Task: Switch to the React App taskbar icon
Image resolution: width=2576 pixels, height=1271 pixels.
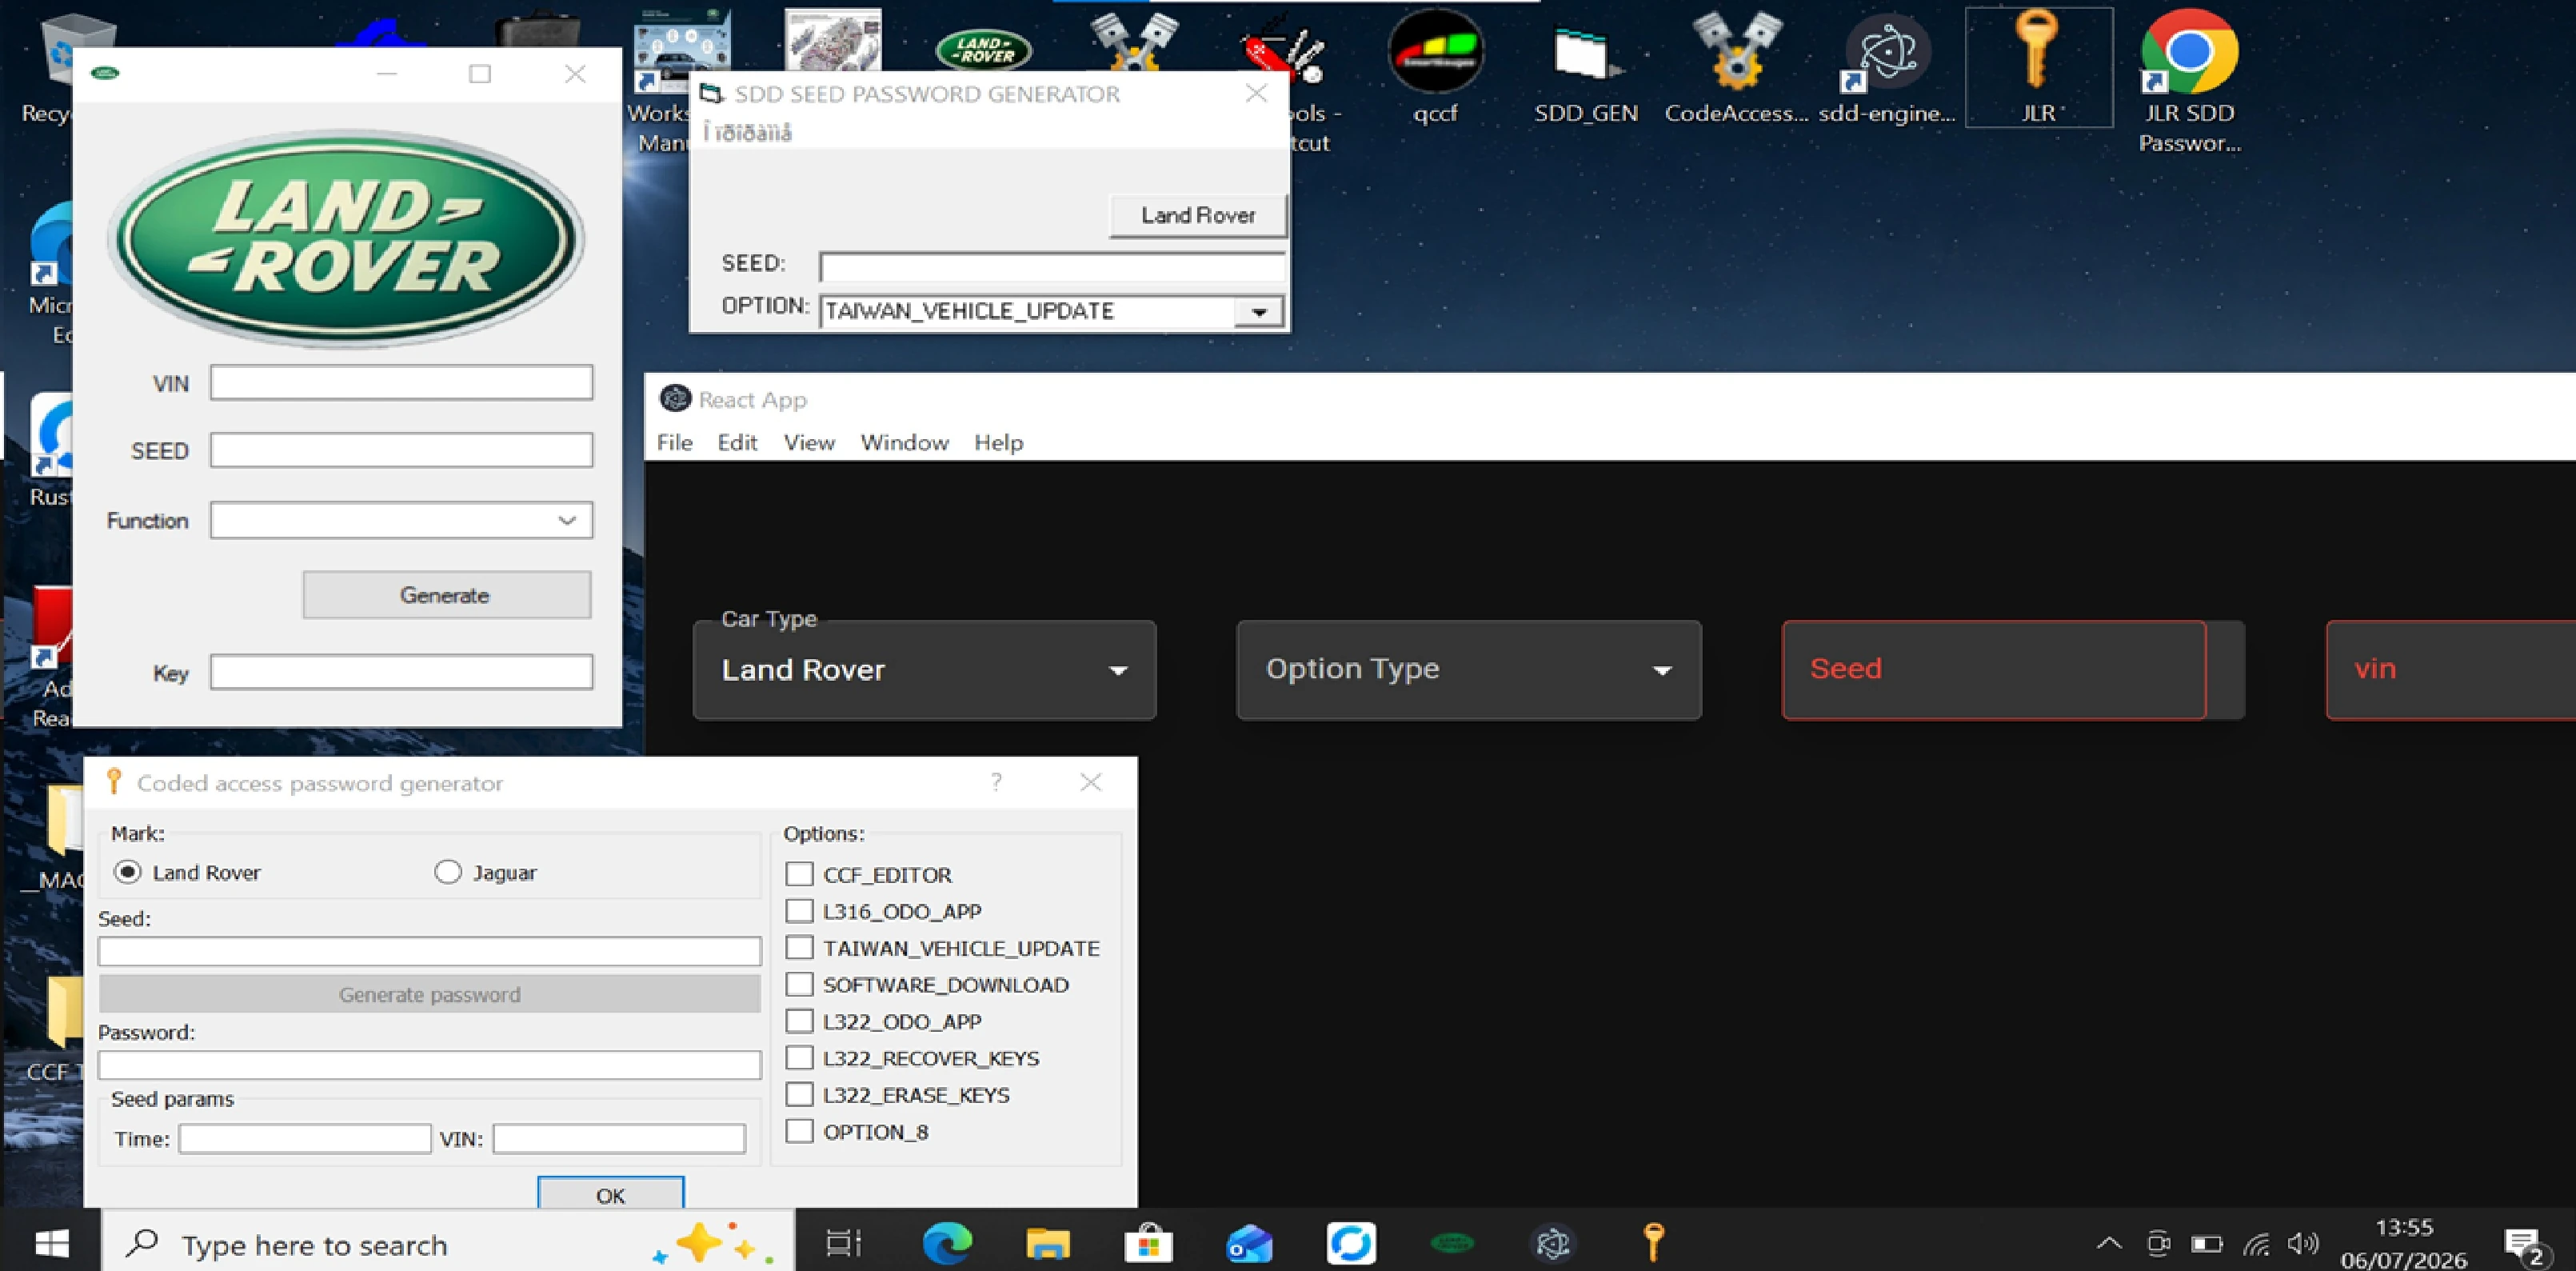Action: pyautogui.click(x=1553, y=1243)
